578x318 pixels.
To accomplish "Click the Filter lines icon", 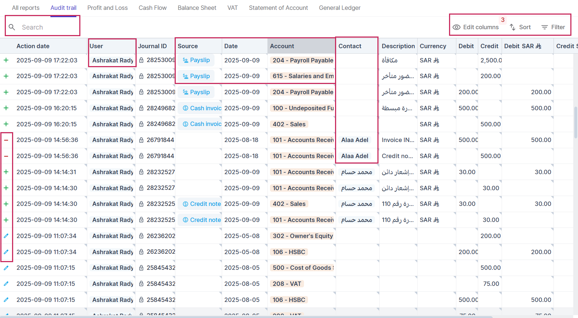I will pyautogui.click(x=544, y=27).
